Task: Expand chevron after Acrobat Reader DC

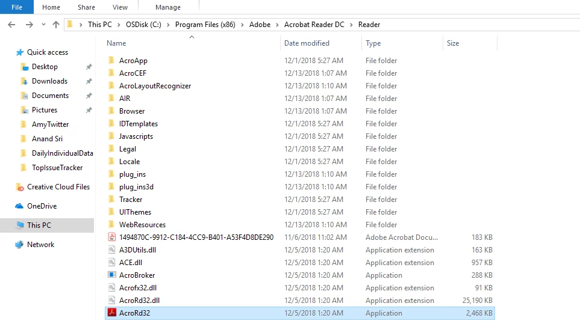Action: tap(351, 25)
